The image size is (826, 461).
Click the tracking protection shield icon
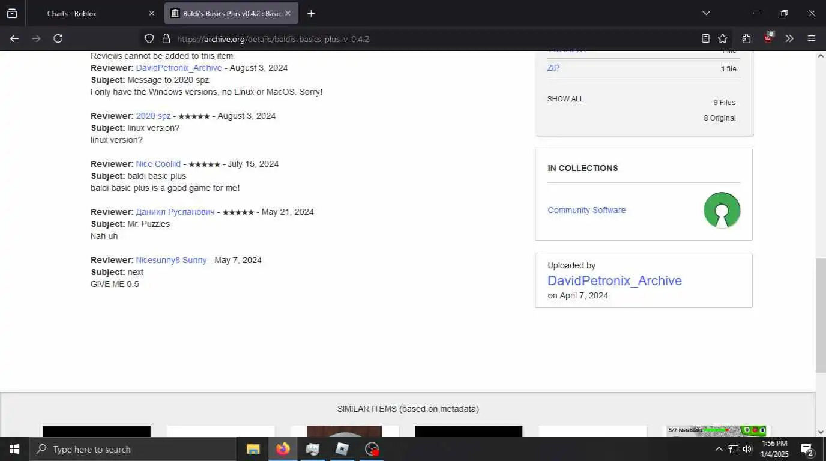click(x=149, y=39)
